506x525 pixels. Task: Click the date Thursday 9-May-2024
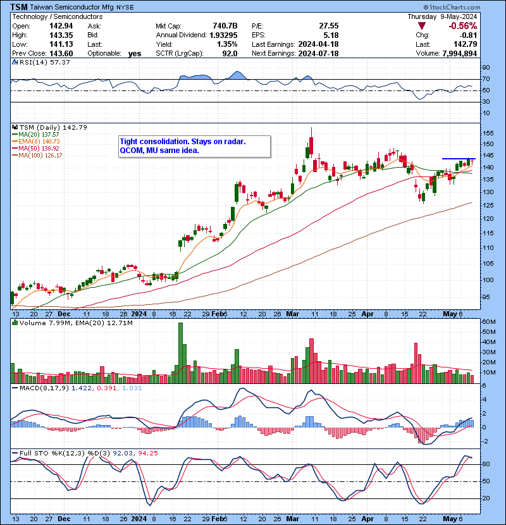[442, 16]
